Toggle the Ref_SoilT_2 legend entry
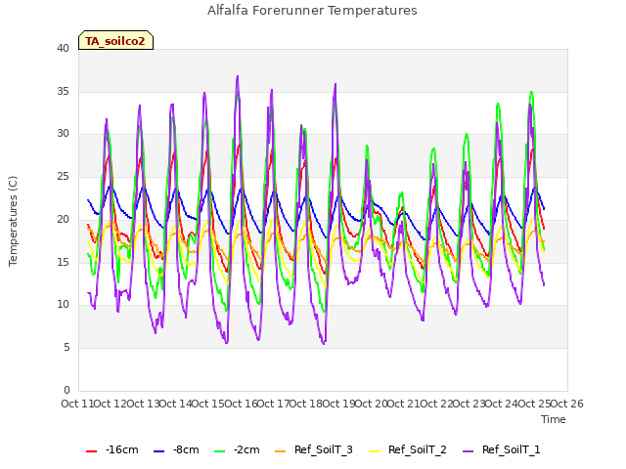Image resolution: width=626 pixels, height=469 pixels. pos(408,450)
